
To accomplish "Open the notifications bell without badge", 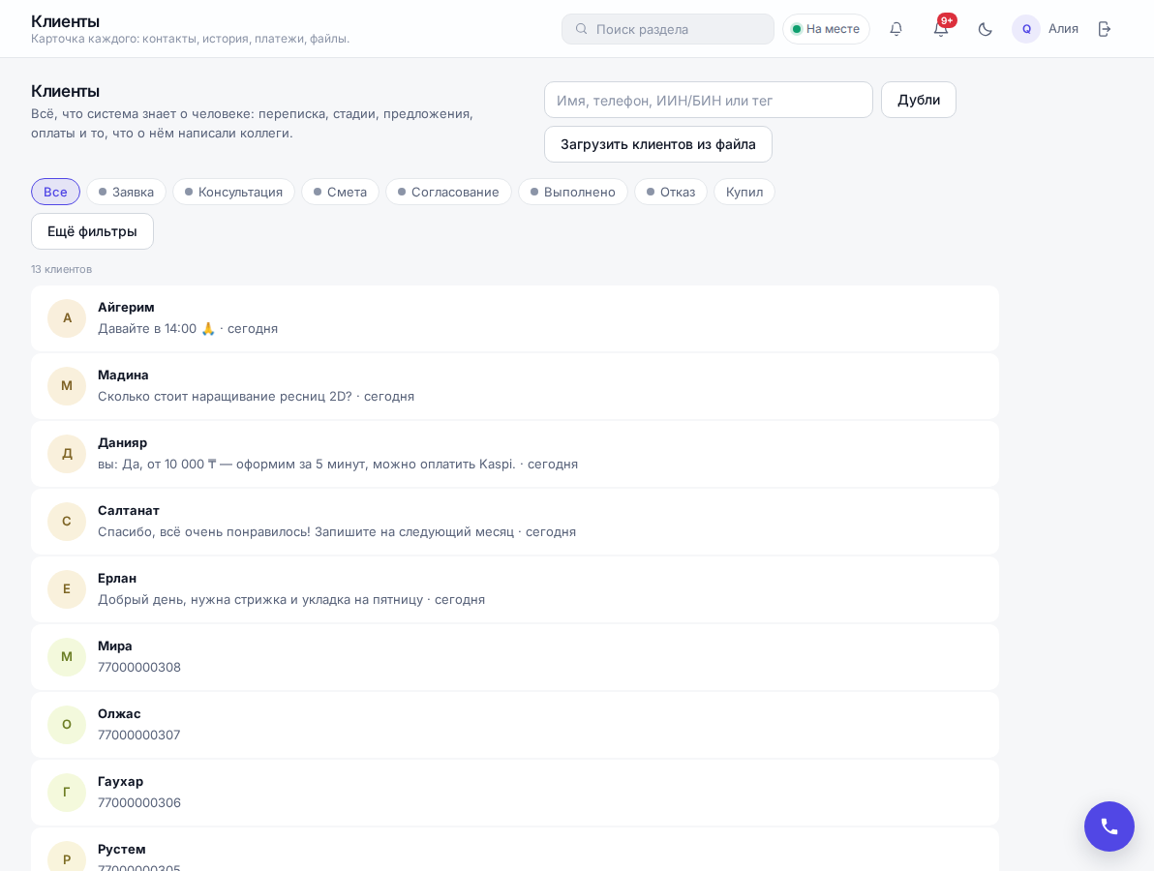I will point(896,29).
